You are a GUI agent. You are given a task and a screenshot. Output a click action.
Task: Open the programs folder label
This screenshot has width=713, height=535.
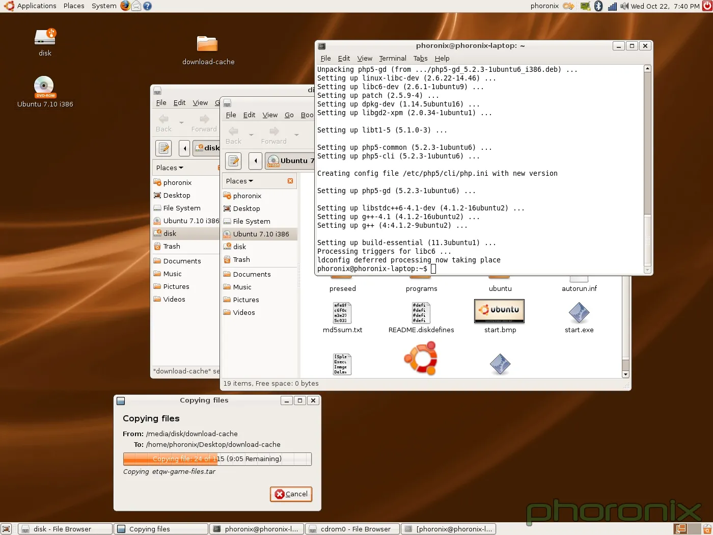click(x=421, y=288)
